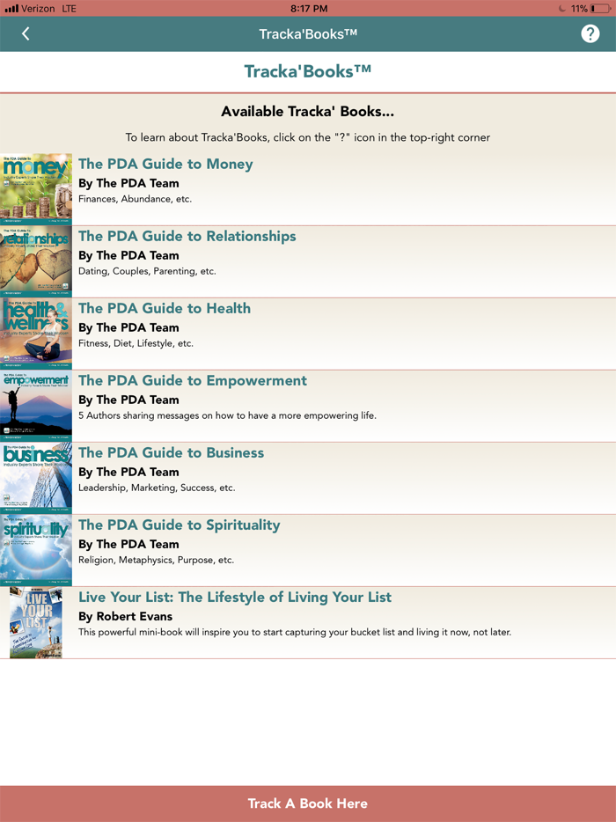The height and width of the screenshot is (822, 616).
Task: Open The PDA Guide to Spirituality
Action: (179, 525)
